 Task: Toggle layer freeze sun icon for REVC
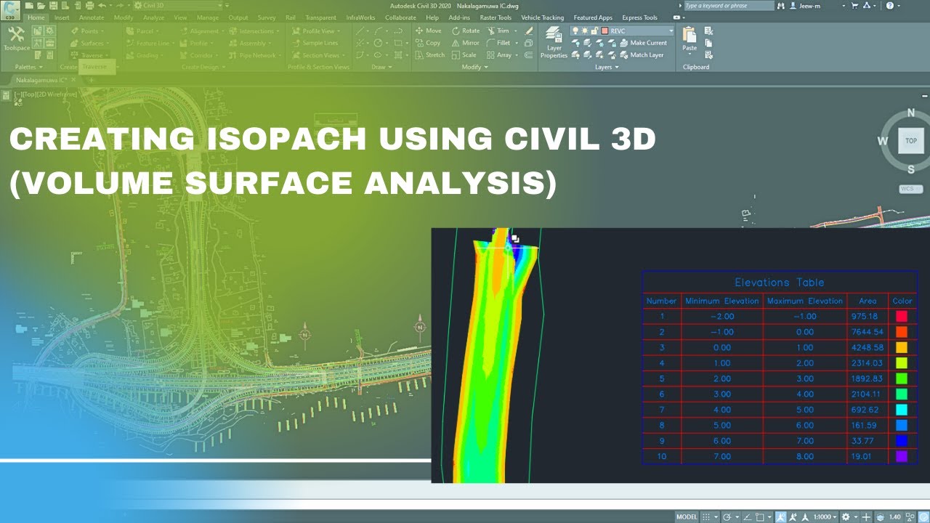[x=585, y=31]
